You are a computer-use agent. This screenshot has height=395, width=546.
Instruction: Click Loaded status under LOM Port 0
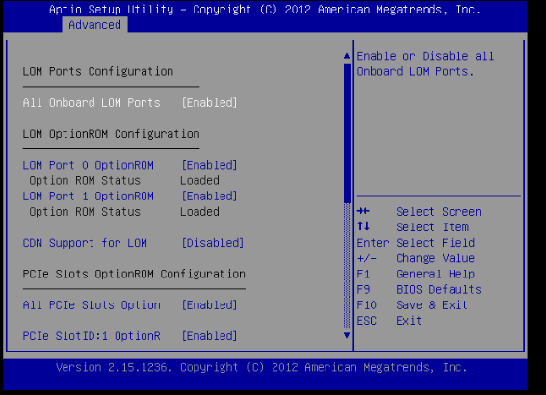pyautogui.click(x=199, y=181)
